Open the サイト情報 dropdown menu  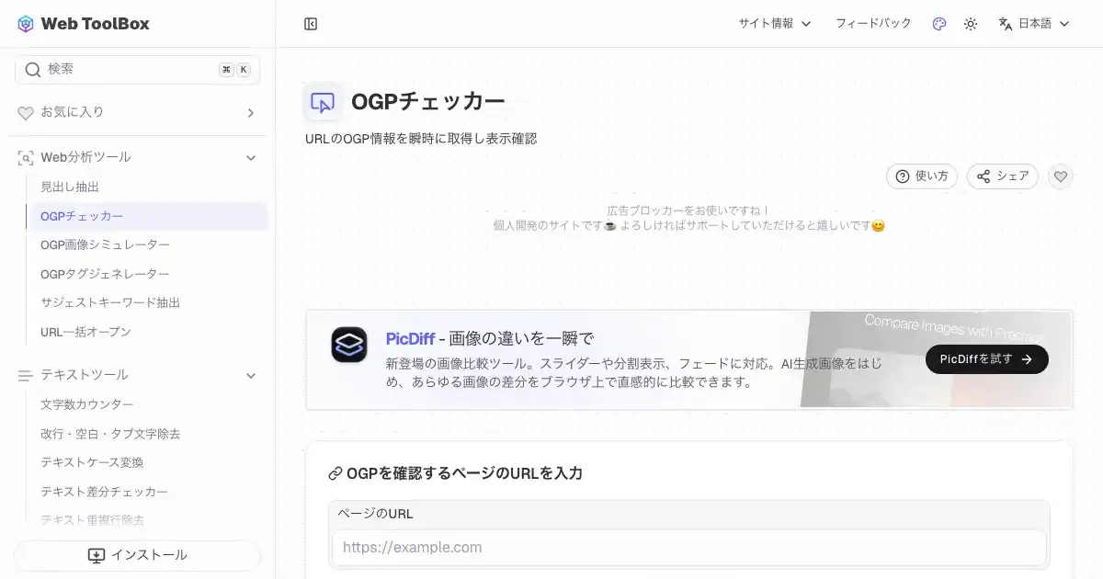point(775,24)
